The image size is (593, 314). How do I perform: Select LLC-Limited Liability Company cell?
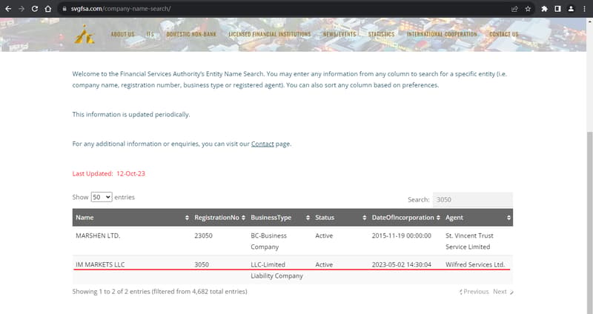click(x=276, y=270)
